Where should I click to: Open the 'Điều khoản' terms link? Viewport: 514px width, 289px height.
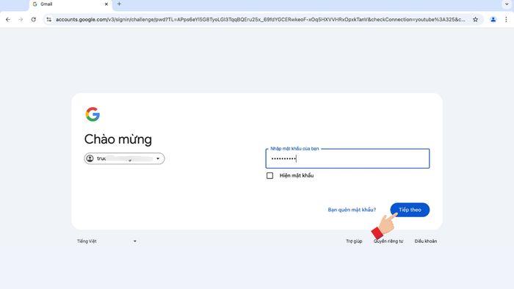point(425,241)
